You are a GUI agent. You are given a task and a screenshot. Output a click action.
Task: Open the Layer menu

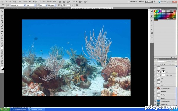(x=20, y=2)
